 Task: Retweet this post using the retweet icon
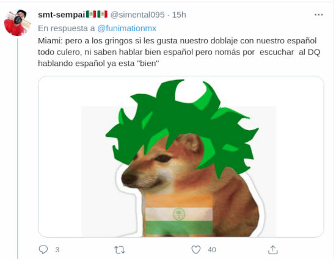coord(120,250)
